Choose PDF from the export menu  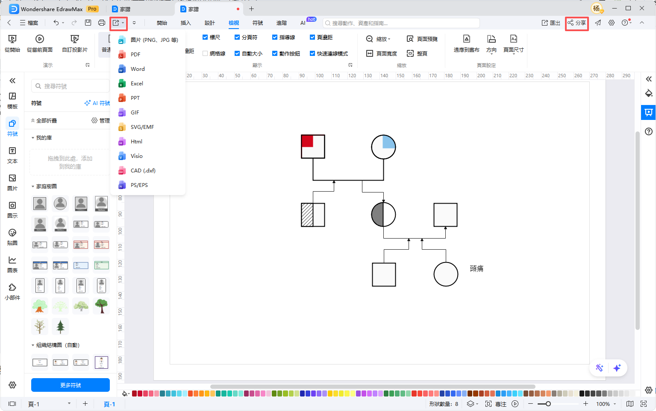[x=135, y=54]
